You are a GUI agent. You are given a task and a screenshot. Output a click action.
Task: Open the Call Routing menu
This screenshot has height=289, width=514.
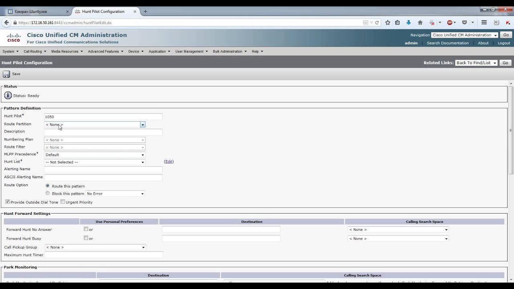click(35, 51)
